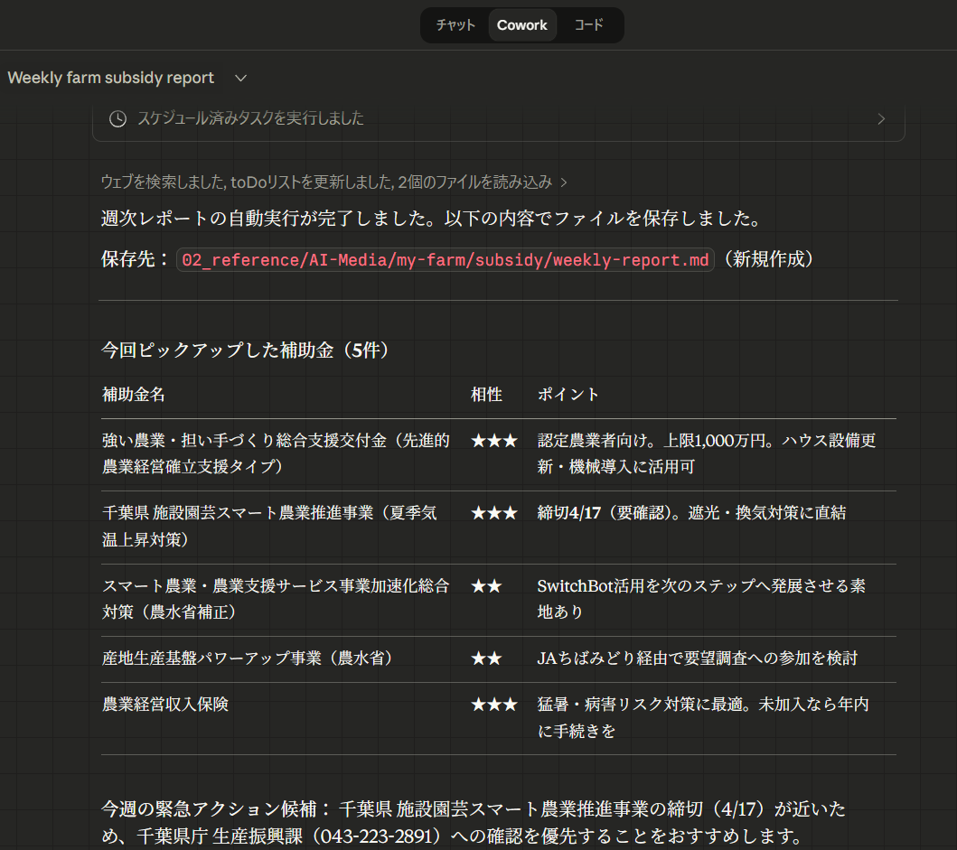Switch to the チャット tab
Screen dimensions: 957x850
pos(455,25)
